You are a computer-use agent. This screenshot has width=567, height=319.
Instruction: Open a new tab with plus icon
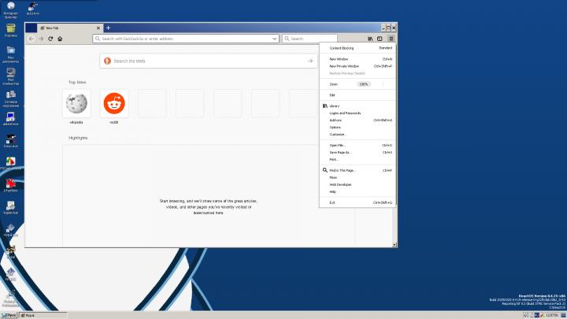point(108,28)
